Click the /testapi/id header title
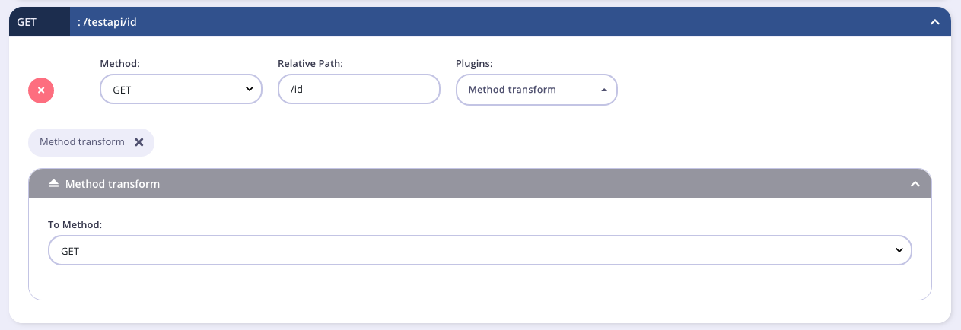 pyautogui.click(x=107, y=22)
